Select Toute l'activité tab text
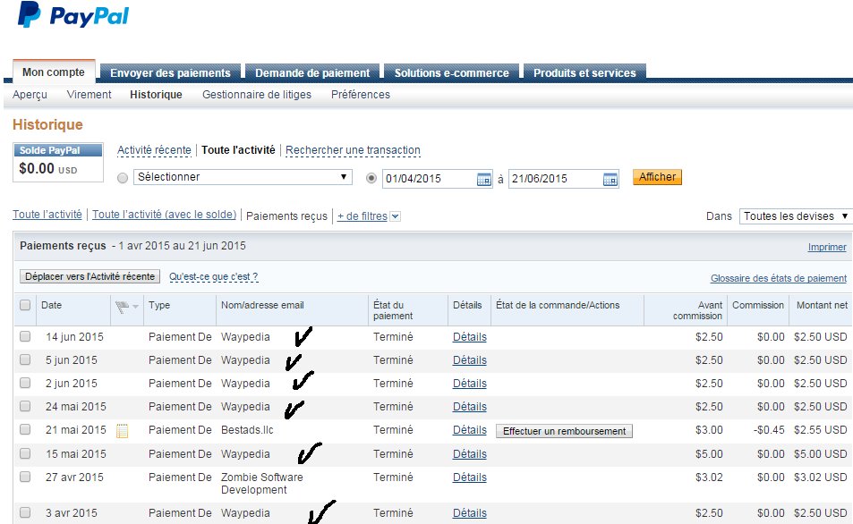This screenshot has width=853, height=524. 238,150
